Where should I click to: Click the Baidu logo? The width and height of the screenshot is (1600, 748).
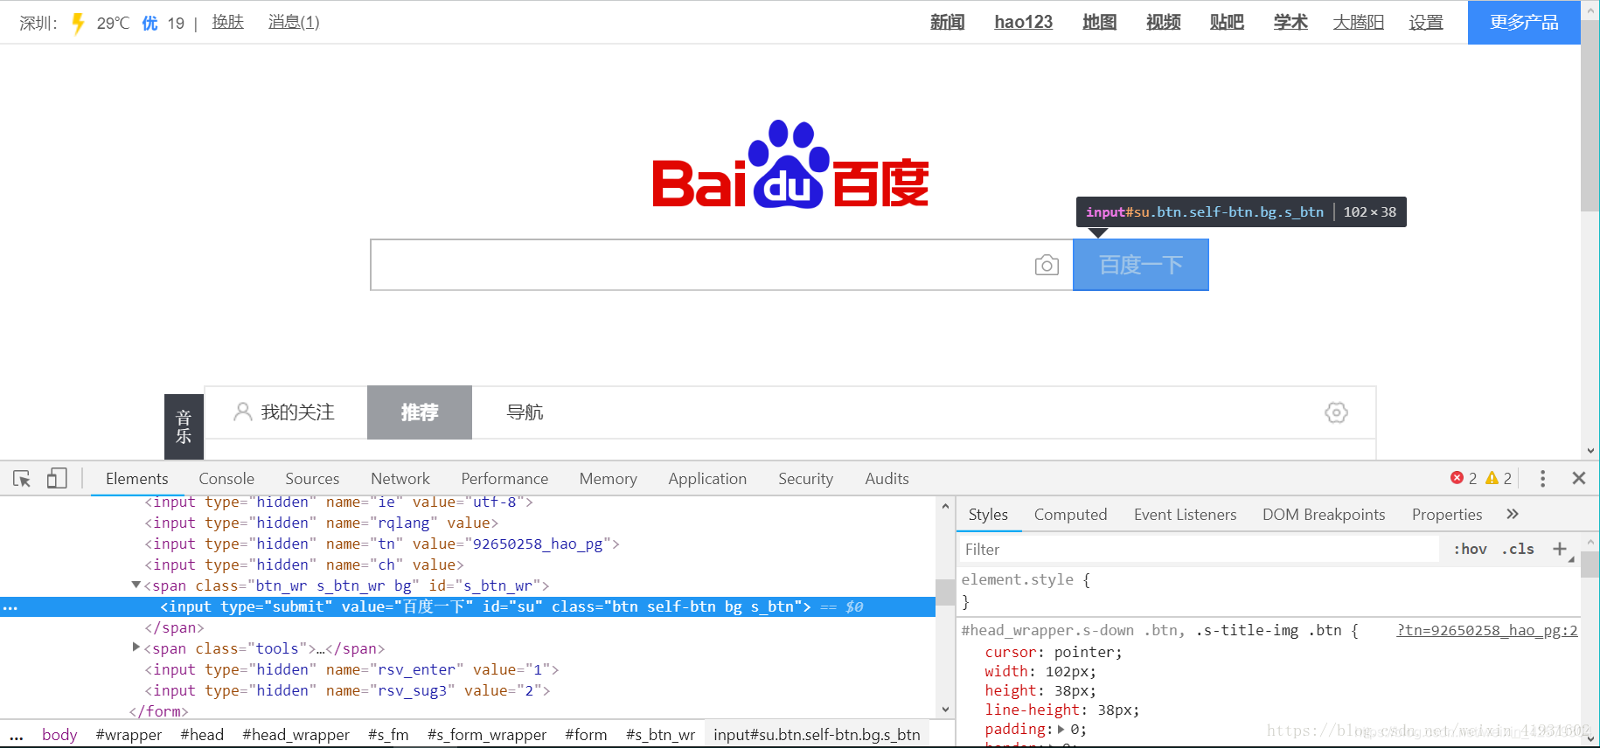pos(790,164)
